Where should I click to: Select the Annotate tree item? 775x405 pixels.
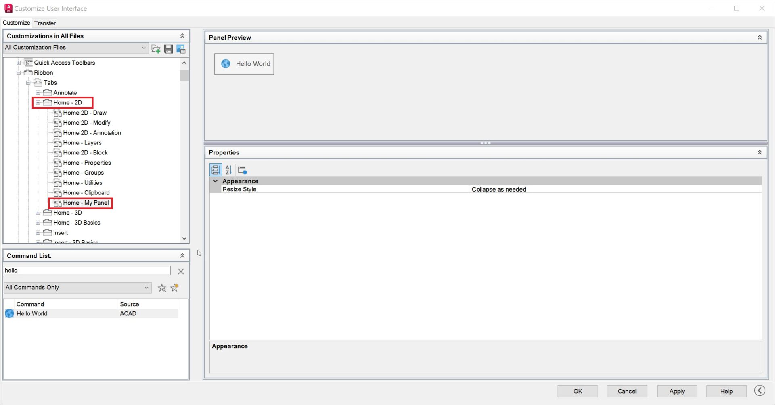[65, 93]
